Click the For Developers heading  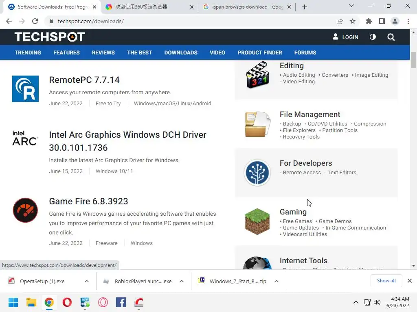306,163
